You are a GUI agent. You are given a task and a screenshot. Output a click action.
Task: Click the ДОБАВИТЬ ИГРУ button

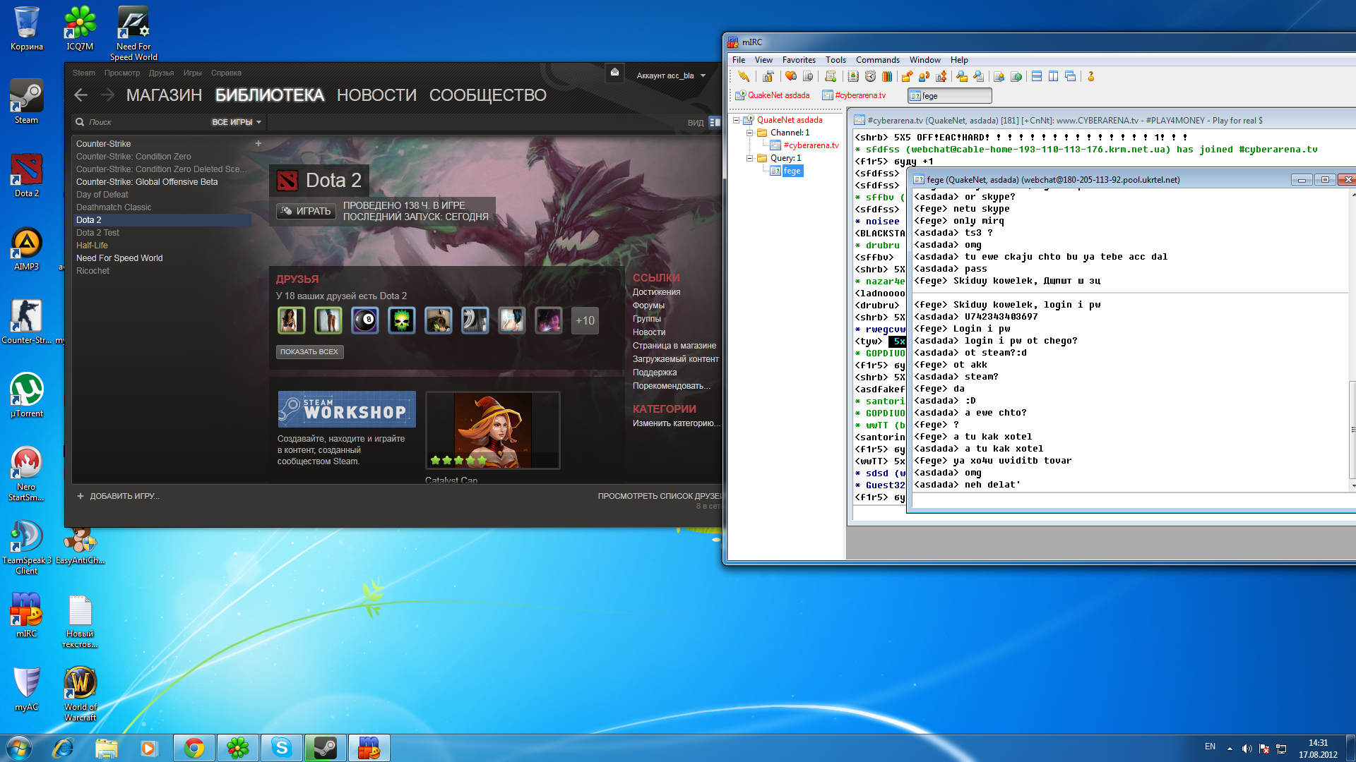click(x=119, y=496)
